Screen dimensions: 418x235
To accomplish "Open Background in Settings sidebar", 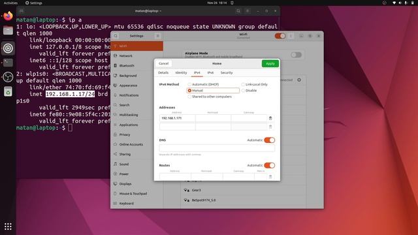I will coord(137,76).
